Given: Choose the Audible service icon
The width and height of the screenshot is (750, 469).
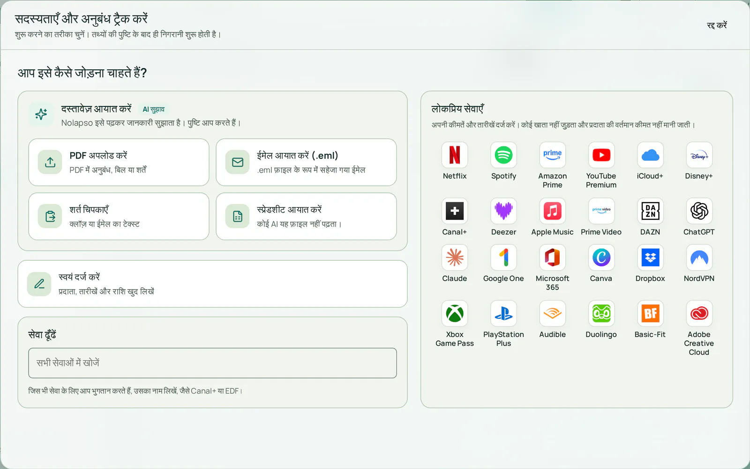Looking at the screenshot, I should pyautogui.click(x=552, y=313).
